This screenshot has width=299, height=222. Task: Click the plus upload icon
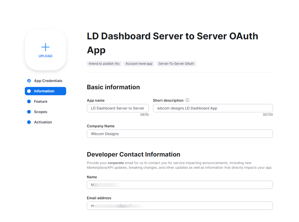click(x=45, y=47)
